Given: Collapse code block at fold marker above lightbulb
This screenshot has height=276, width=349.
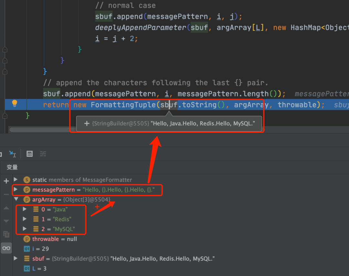Looking at the screenshot, I should [x=5, y=71].
